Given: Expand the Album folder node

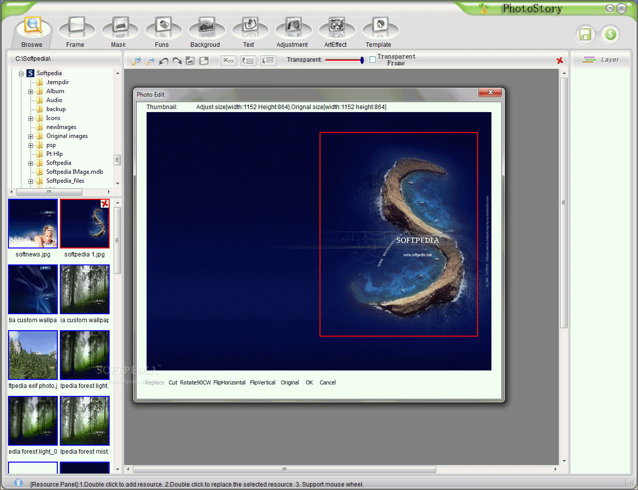Looking at the screenshot, I should coord(30,92).
